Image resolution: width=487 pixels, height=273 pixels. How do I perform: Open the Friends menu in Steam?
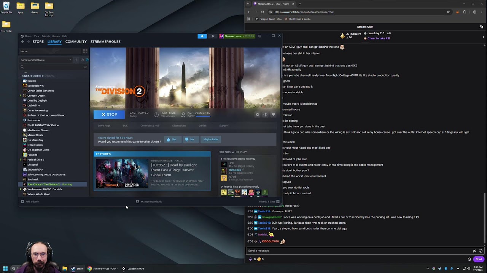click(x=46, y=36)
